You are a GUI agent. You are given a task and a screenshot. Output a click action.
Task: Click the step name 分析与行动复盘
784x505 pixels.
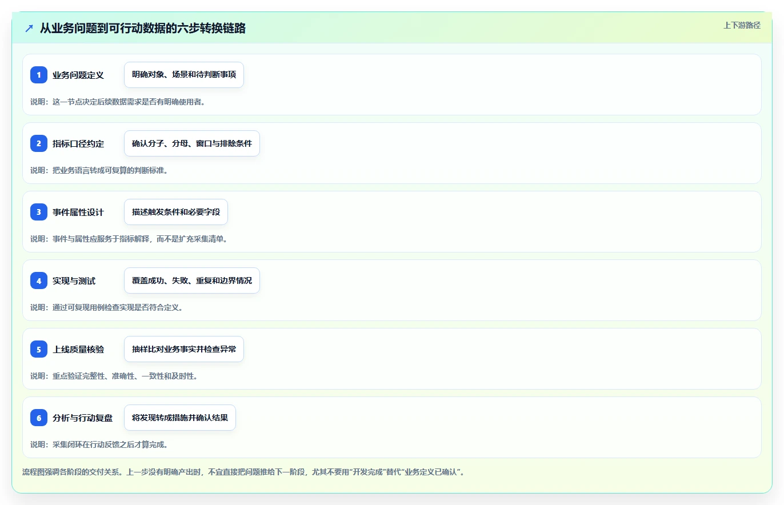(83, 418)
